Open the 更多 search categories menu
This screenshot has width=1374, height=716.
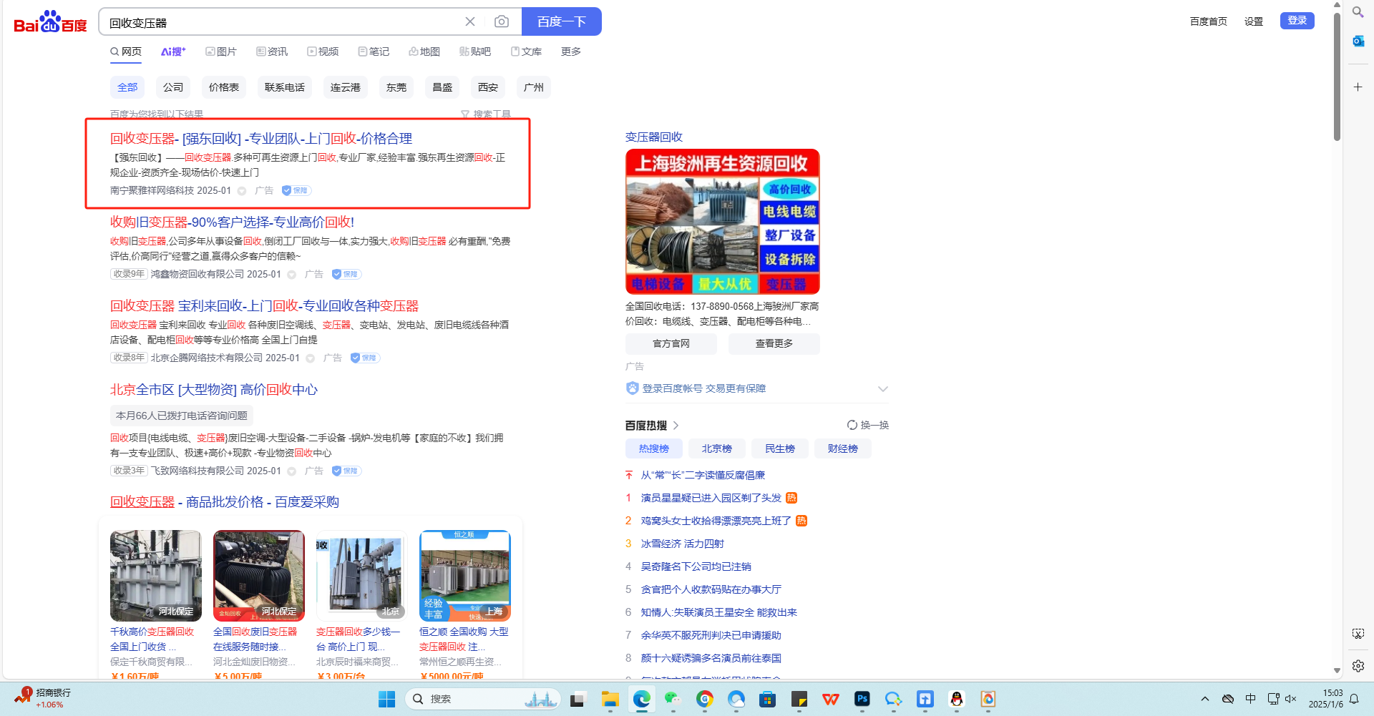coord(570,52)
